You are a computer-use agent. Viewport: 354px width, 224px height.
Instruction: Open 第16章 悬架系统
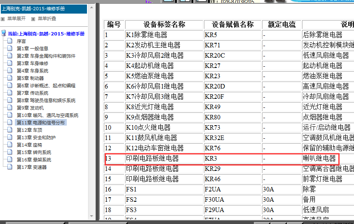(34, 160)
